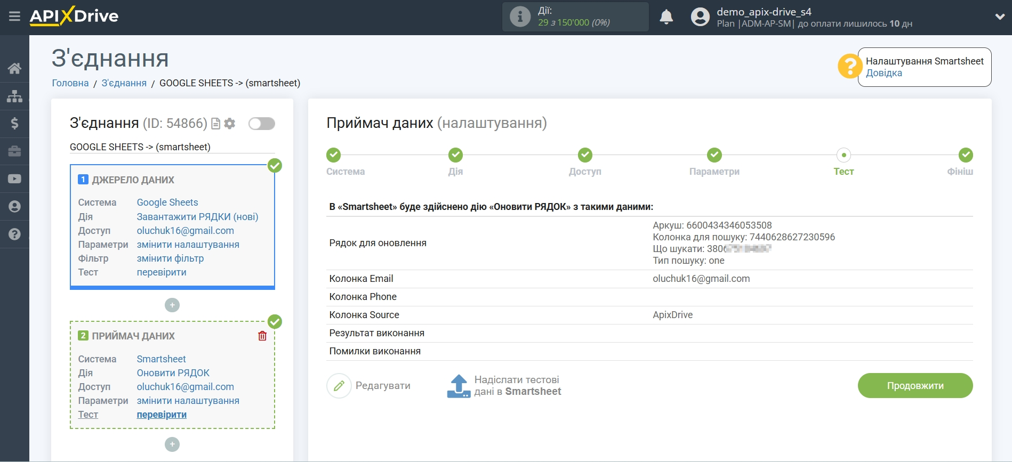This screenshot has height=462, width=1012.
Task: Click the Результат виконання row
Action: point(649,333)
